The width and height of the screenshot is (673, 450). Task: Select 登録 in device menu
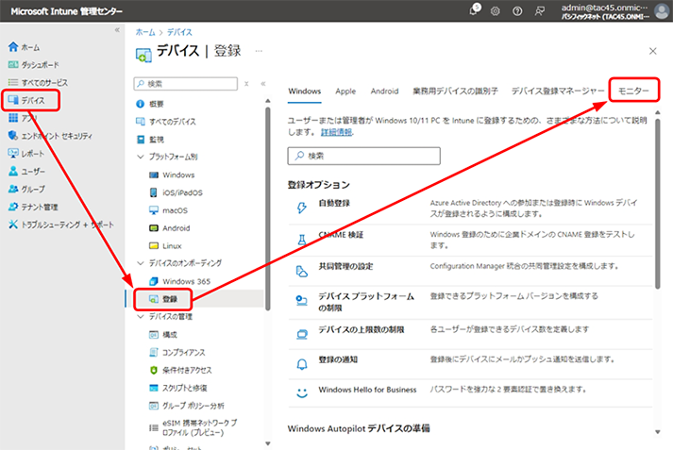[x=163, y=299]
